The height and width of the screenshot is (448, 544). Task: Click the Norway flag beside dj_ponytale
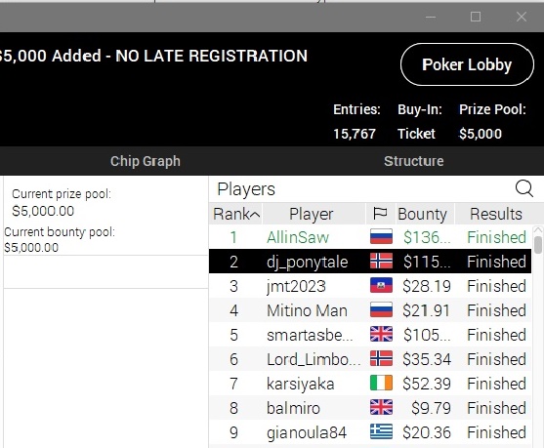click(381, 262)
